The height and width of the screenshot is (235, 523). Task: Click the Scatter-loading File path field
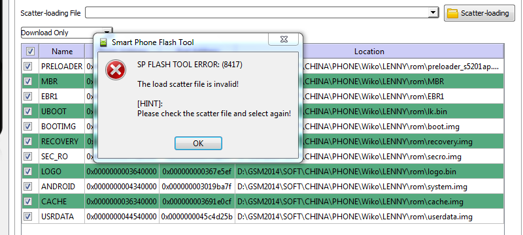click(257, 12)
